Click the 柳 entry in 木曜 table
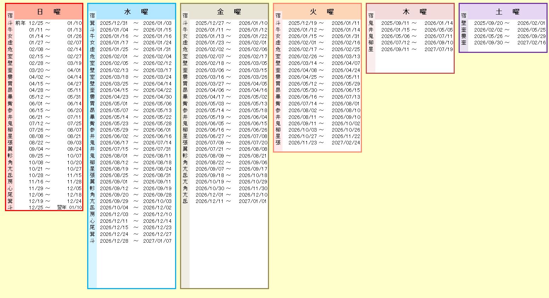The image size is (549, 298). 371,43
